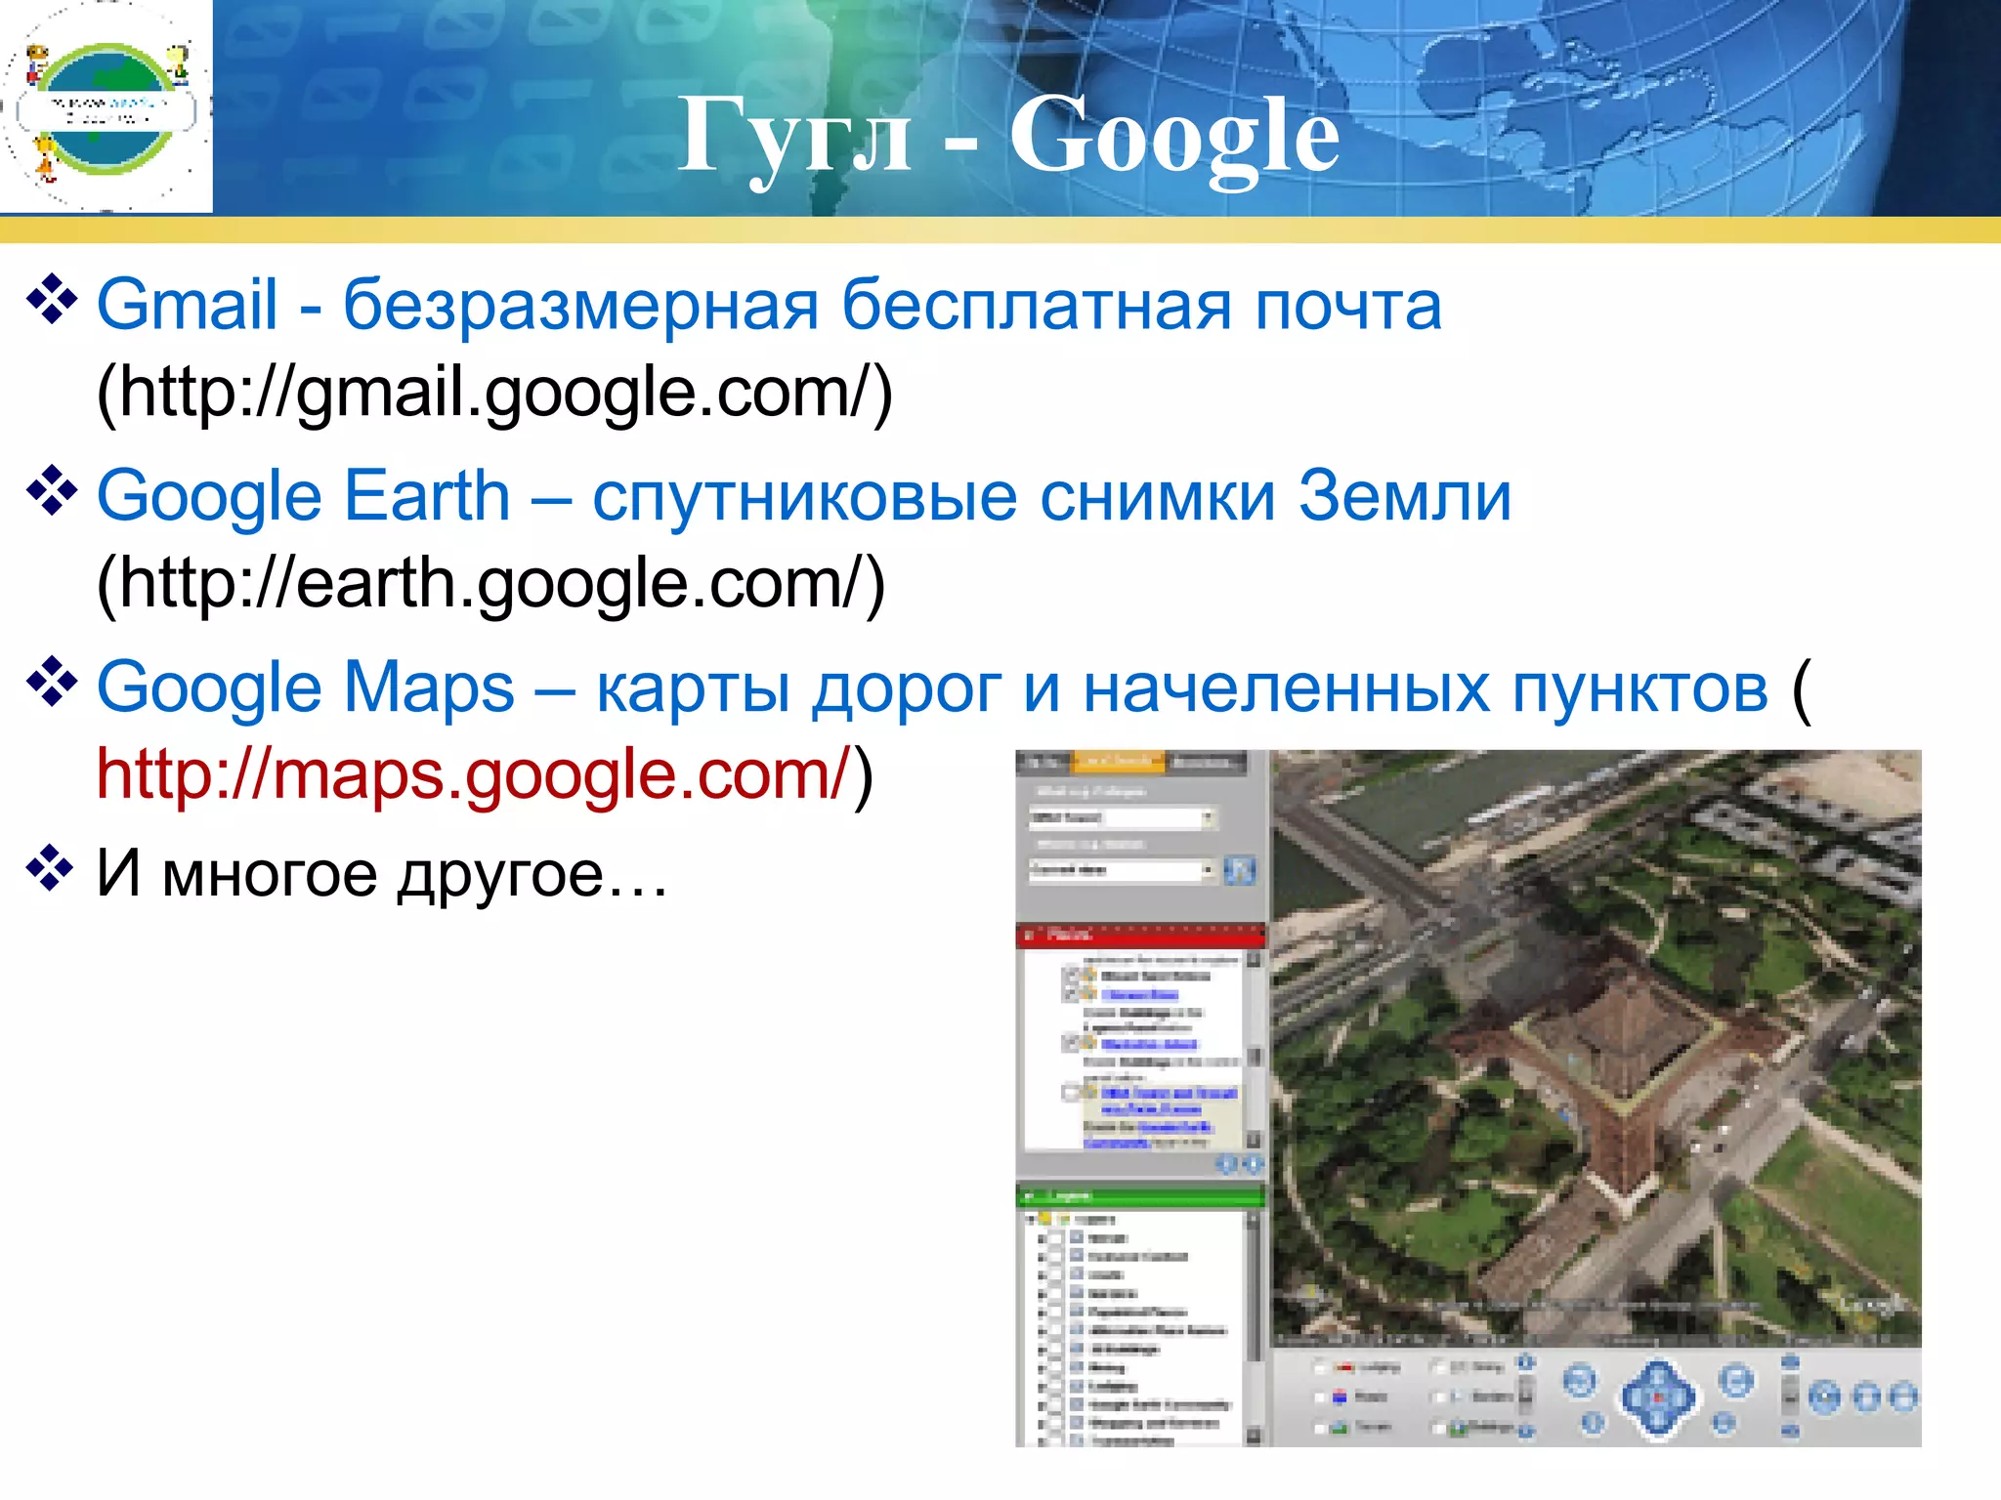The image size is (2001, 1500).
Task: Open the first search combo box dropdown arrow
Action: click(x=1209, y=817)
